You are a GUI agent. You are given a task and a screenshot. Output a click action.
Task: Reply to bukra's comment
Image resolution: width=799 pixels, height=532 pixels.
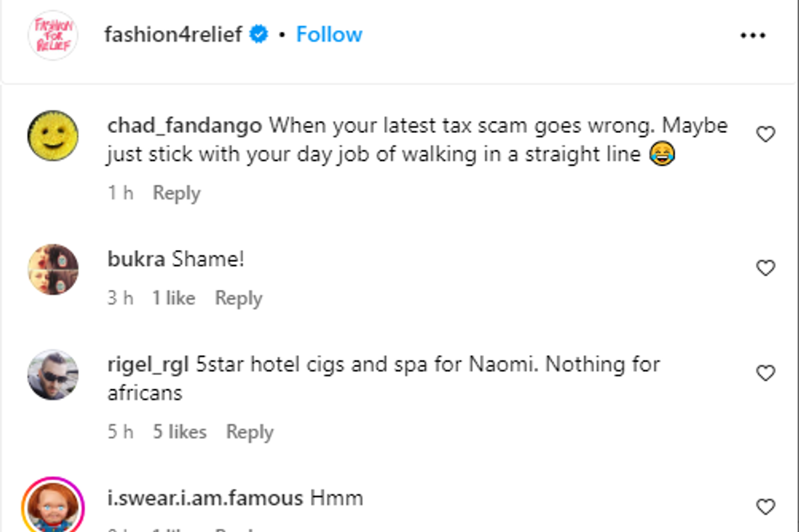238,298
